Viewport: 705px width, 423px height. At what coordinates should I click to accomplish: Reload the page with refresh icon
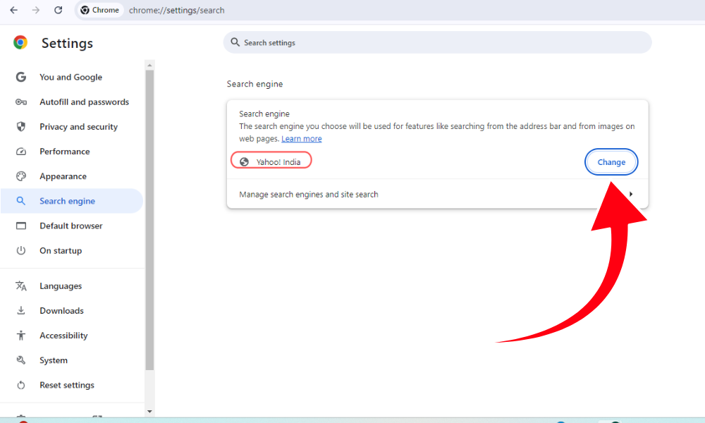pos(58,10)
